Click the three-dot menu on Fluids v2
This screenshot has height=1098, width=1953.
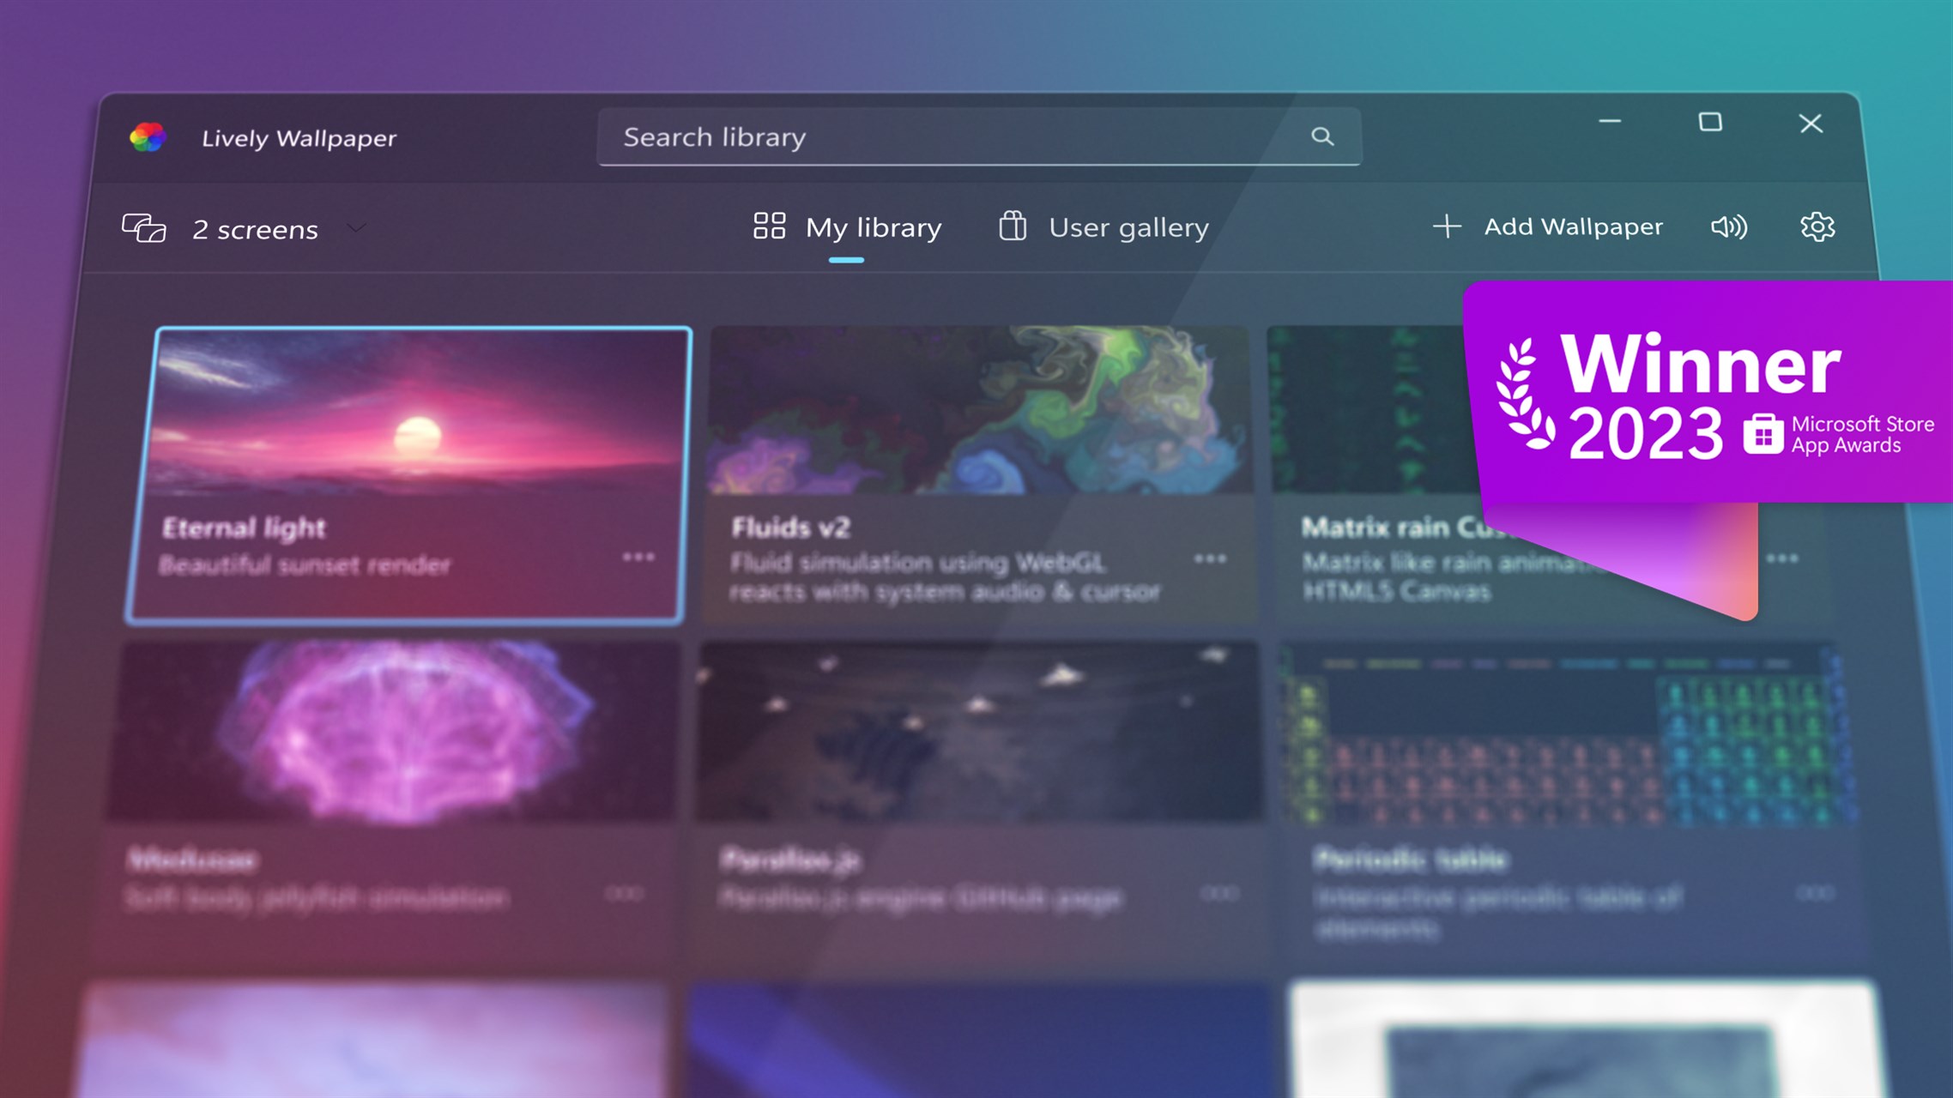point(1210,559)
